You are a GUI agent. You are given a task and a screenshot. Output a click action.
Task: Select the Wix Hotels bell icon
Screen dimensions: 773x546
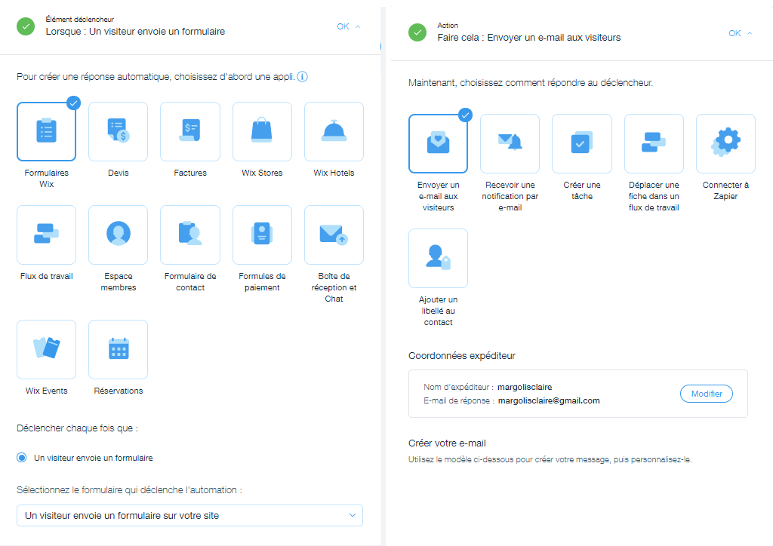point(334,132)
